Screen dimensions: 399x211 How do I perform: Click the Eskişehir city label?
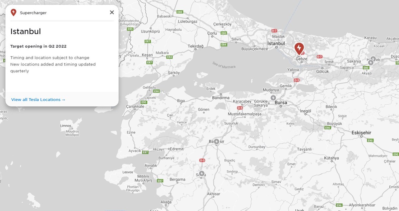click(361, 133)
